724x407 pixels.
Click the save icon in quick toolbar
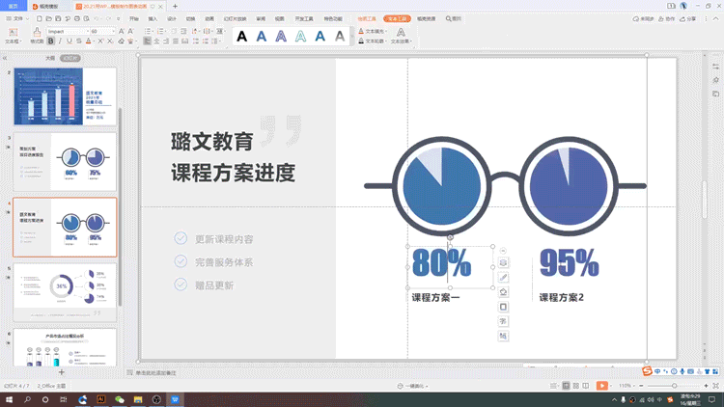pos(58,19)
